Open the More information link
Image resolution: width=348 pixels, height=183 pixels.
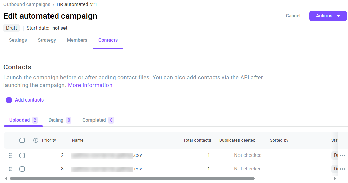90,85
